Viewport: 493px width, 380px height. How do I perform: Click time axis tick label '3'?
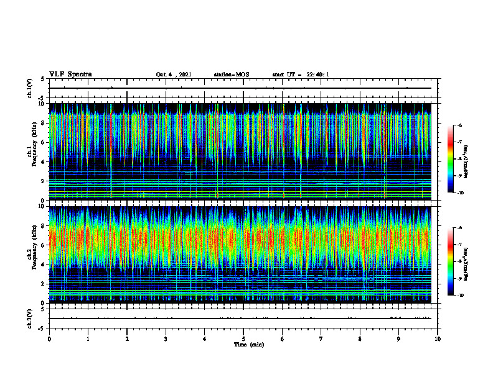166,339
